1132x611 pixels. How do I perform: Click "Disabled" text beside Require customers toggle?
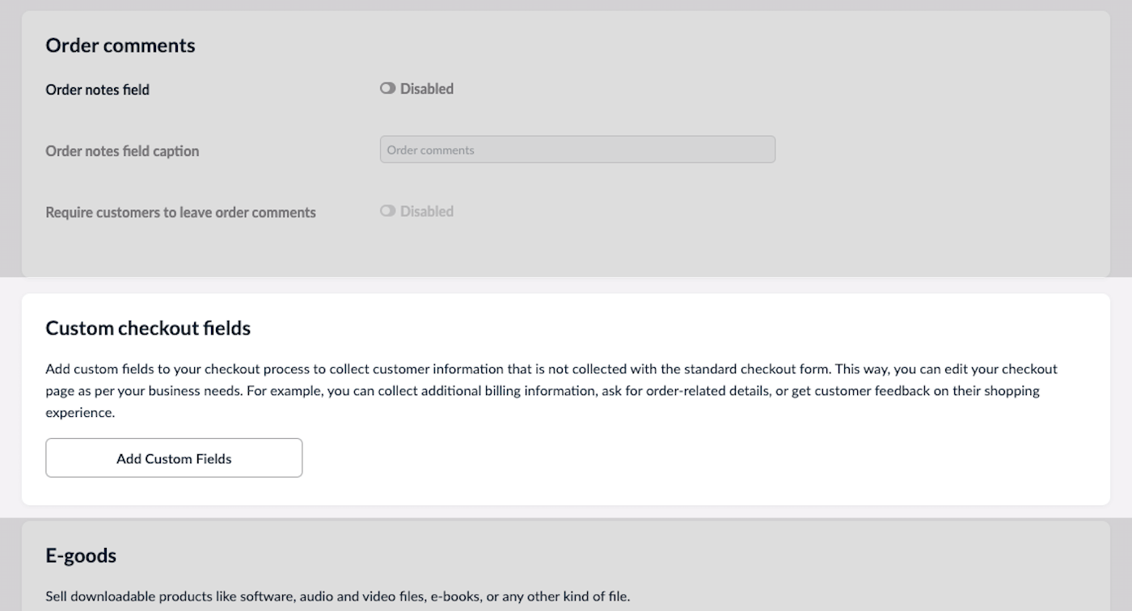(x=427, y=211)
